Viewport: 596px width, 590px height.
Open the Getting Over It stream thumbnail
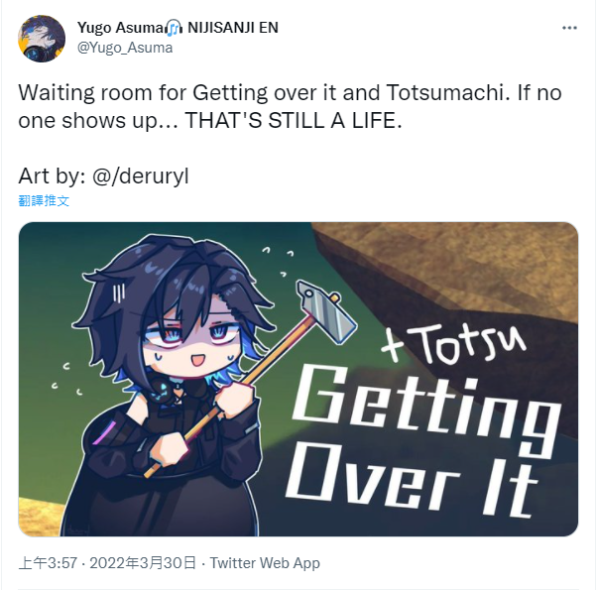pos(298,379)
